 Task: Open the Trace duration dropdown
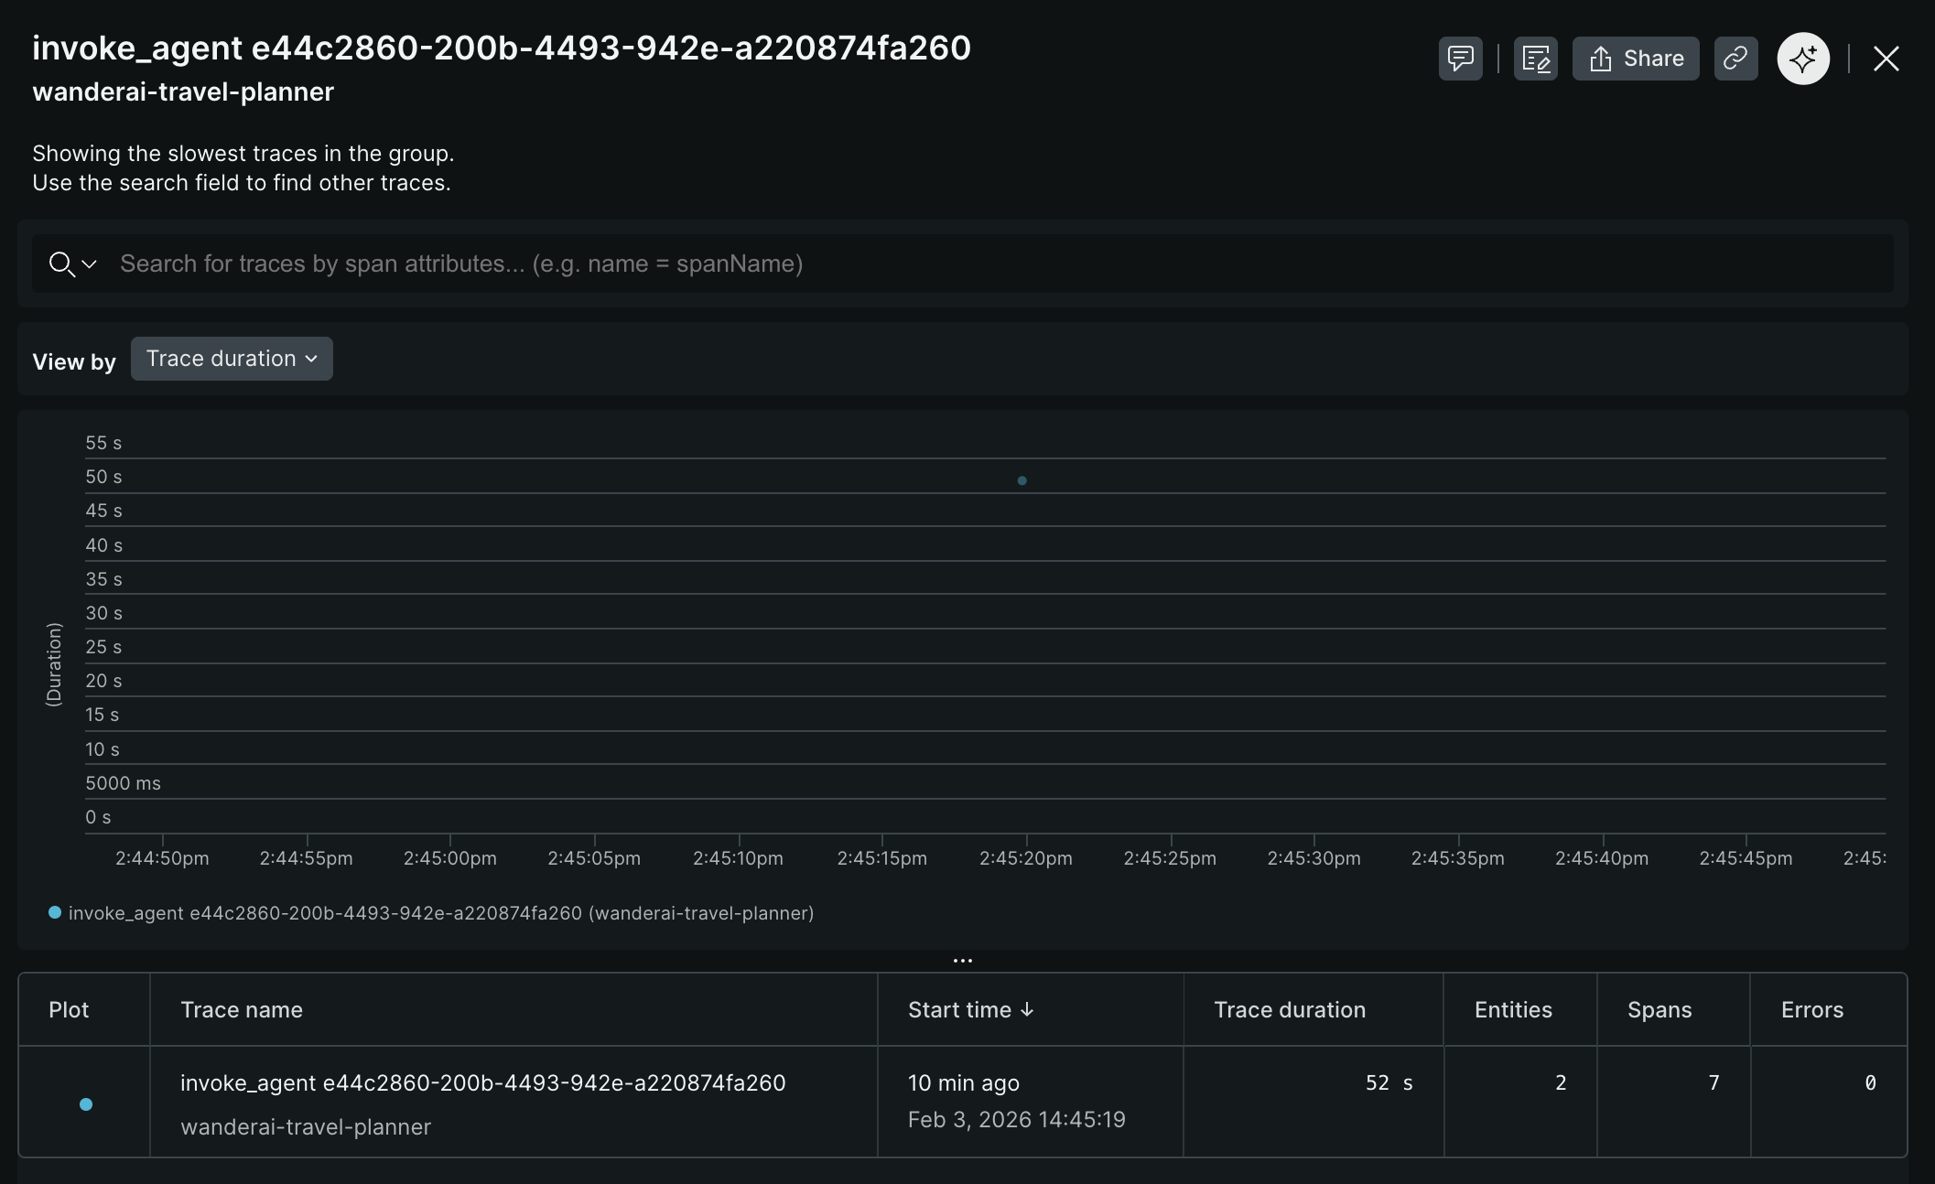click(x=232, y=359)
